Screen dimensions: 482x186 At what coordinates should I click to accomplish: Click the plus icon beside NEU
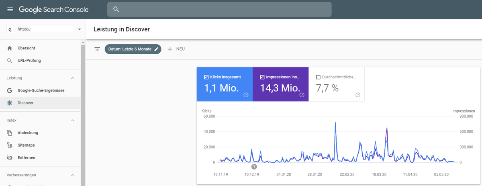(x=170, y=49)
